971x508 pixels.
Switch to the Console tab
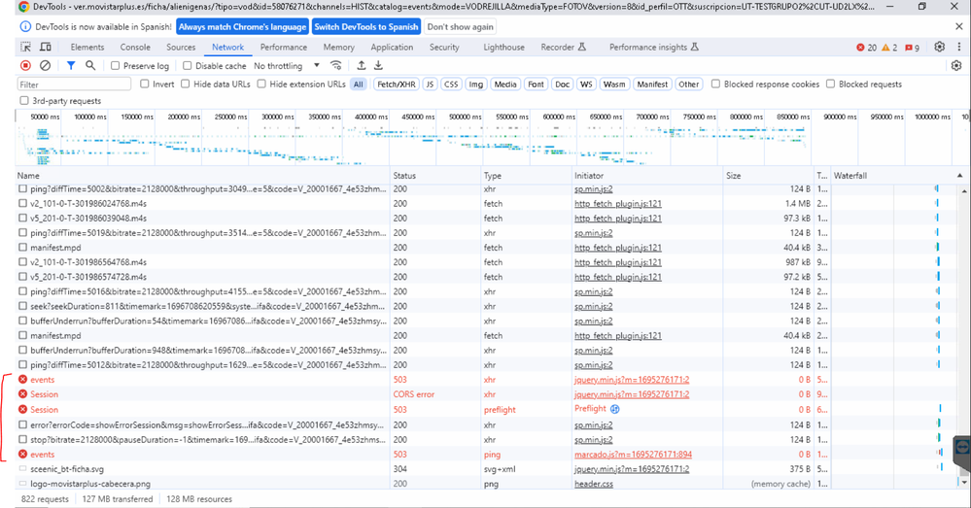[x=135, y=47]
